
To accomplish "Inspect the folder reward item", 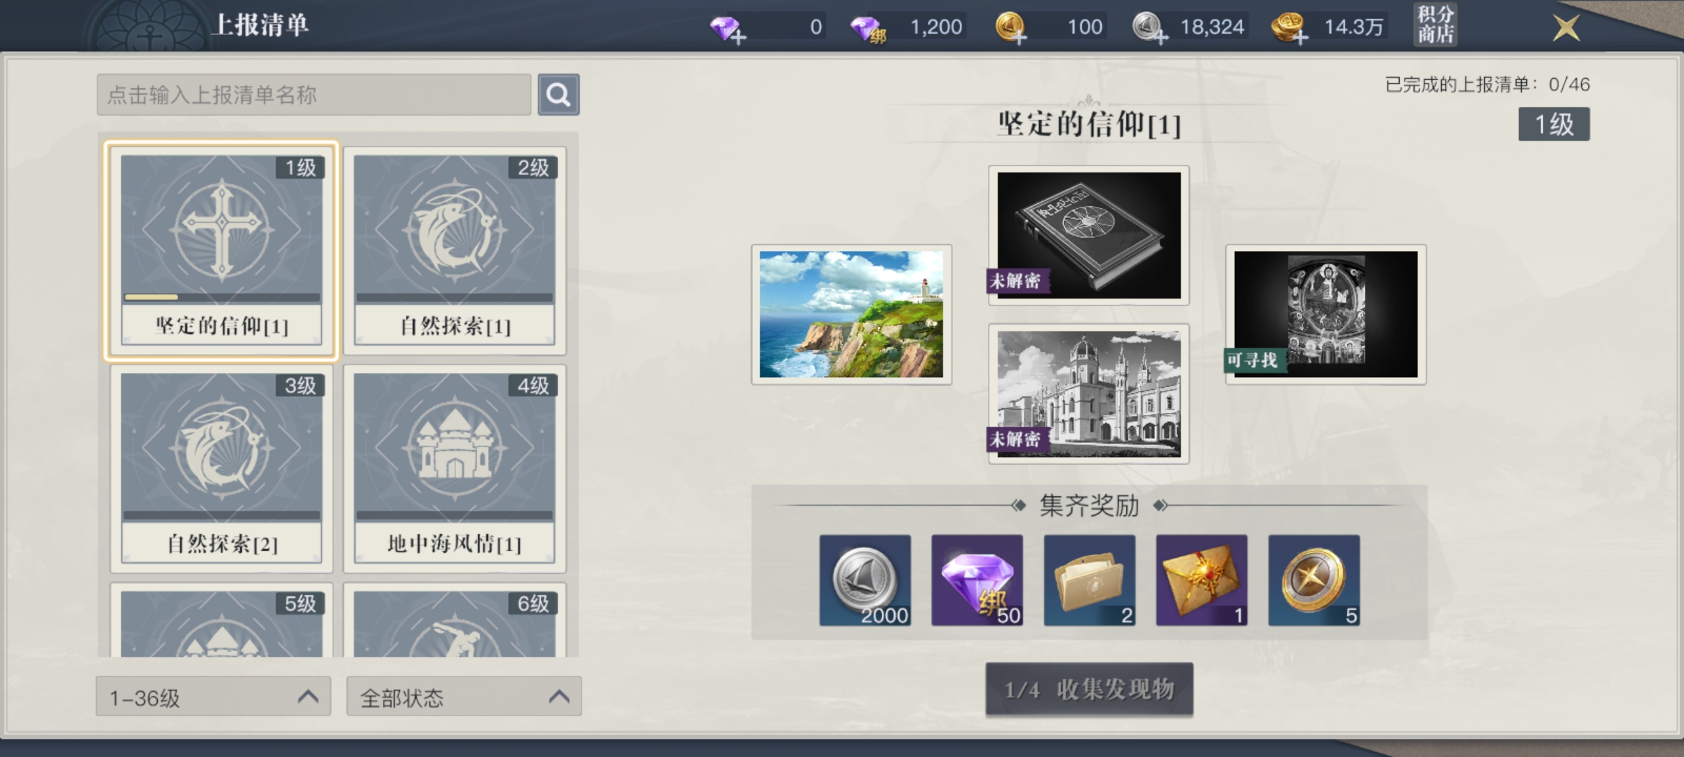I will coord(1090,580).
